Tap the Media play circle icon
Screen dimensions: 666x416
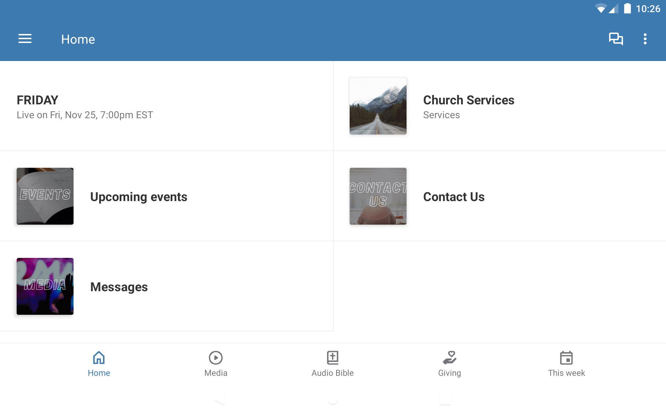click(x=215, y=357)
